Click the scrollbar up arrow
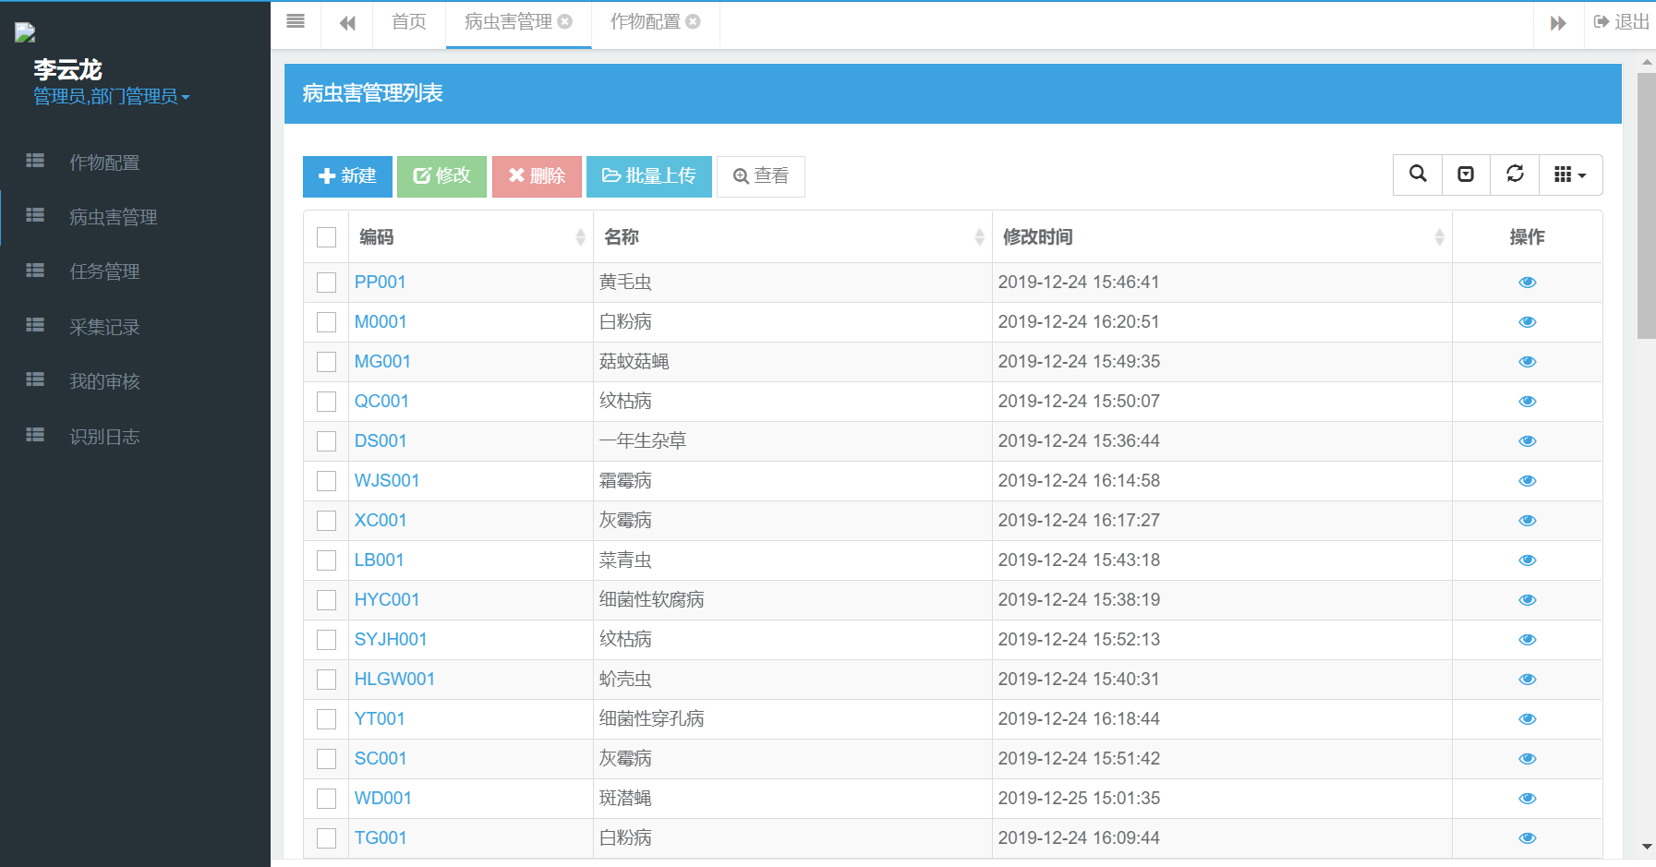Viewport: 1656px width, 867px height. click(x=1647, y=63)
